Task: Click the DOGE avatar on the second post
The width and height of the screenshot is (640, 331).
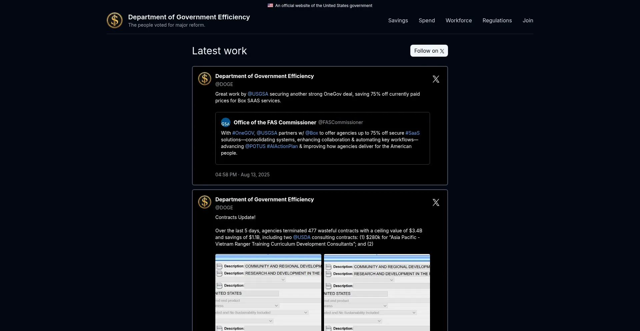Action: [x=205, y=202]
